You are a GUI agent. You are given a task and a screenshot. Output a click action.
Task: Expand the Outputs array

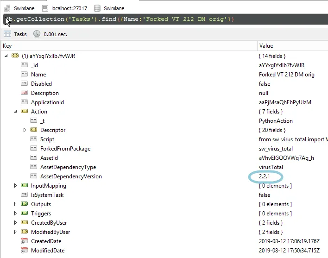tap(15, 204)
